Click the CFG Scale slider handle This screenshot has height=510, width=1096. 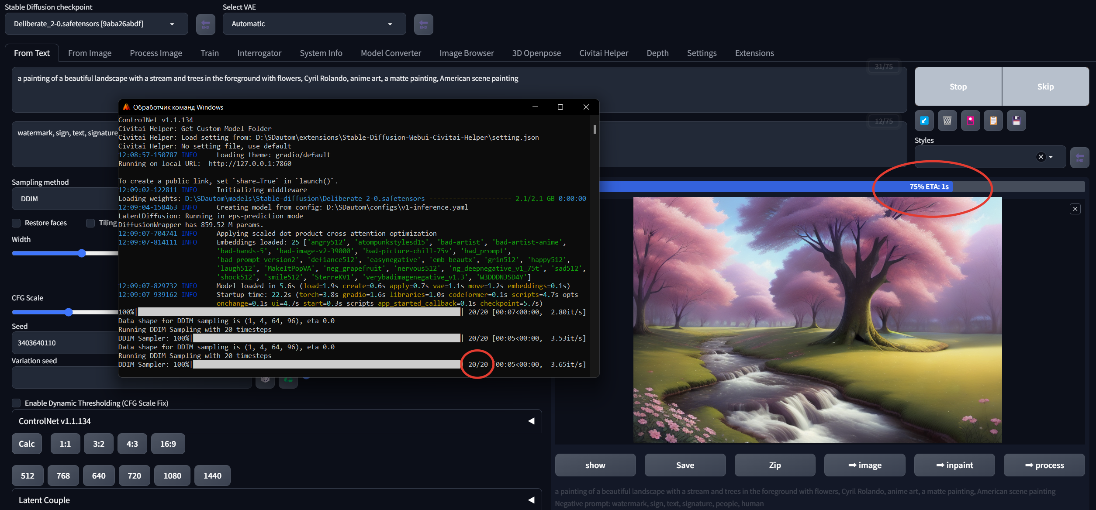pyautogui.click(x=69, y=312)
